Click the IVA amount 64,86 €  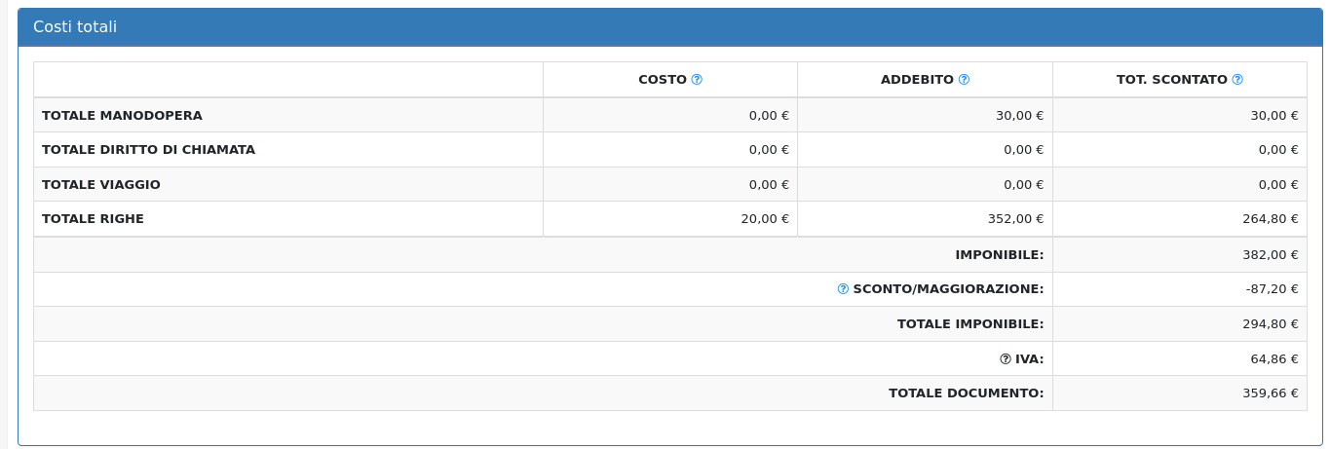pos(1274,358)
